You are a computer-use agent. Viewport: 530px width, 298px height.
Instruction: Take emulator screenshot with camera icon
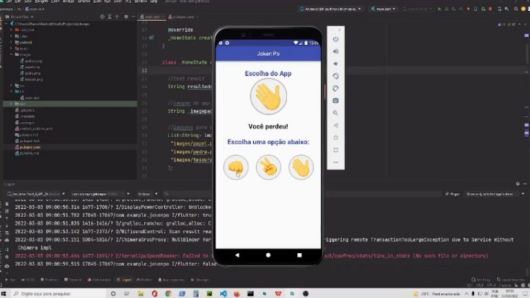coord(335,101)
